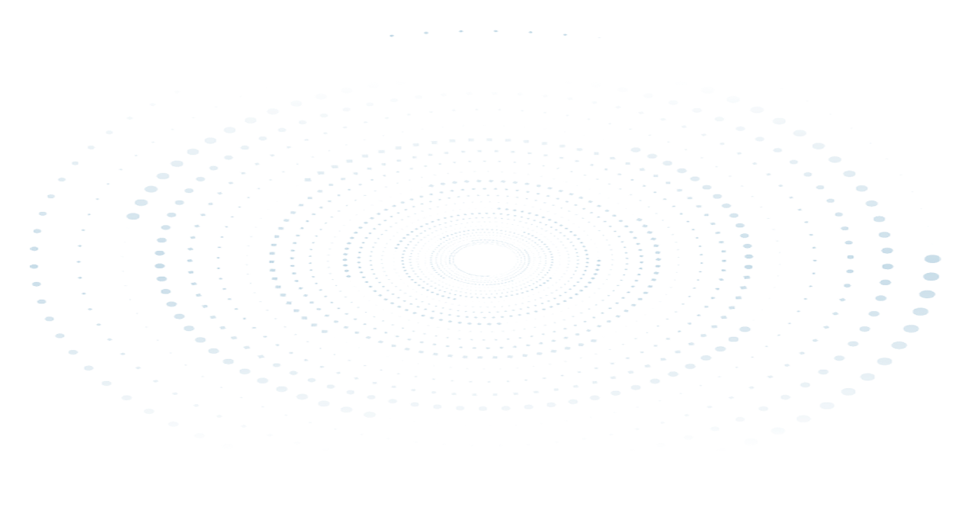Click the large pale dot at upper-left of second ring
Viewport: 968px width, 520px height.
[x=133, y=216]
